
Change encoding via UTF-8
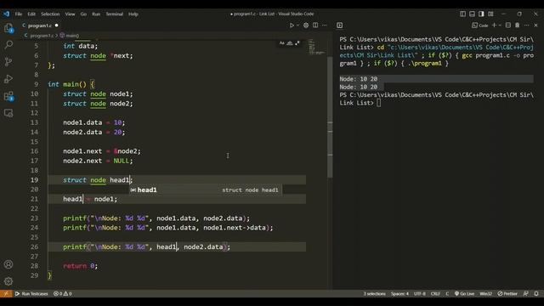(x=419, y=293)
